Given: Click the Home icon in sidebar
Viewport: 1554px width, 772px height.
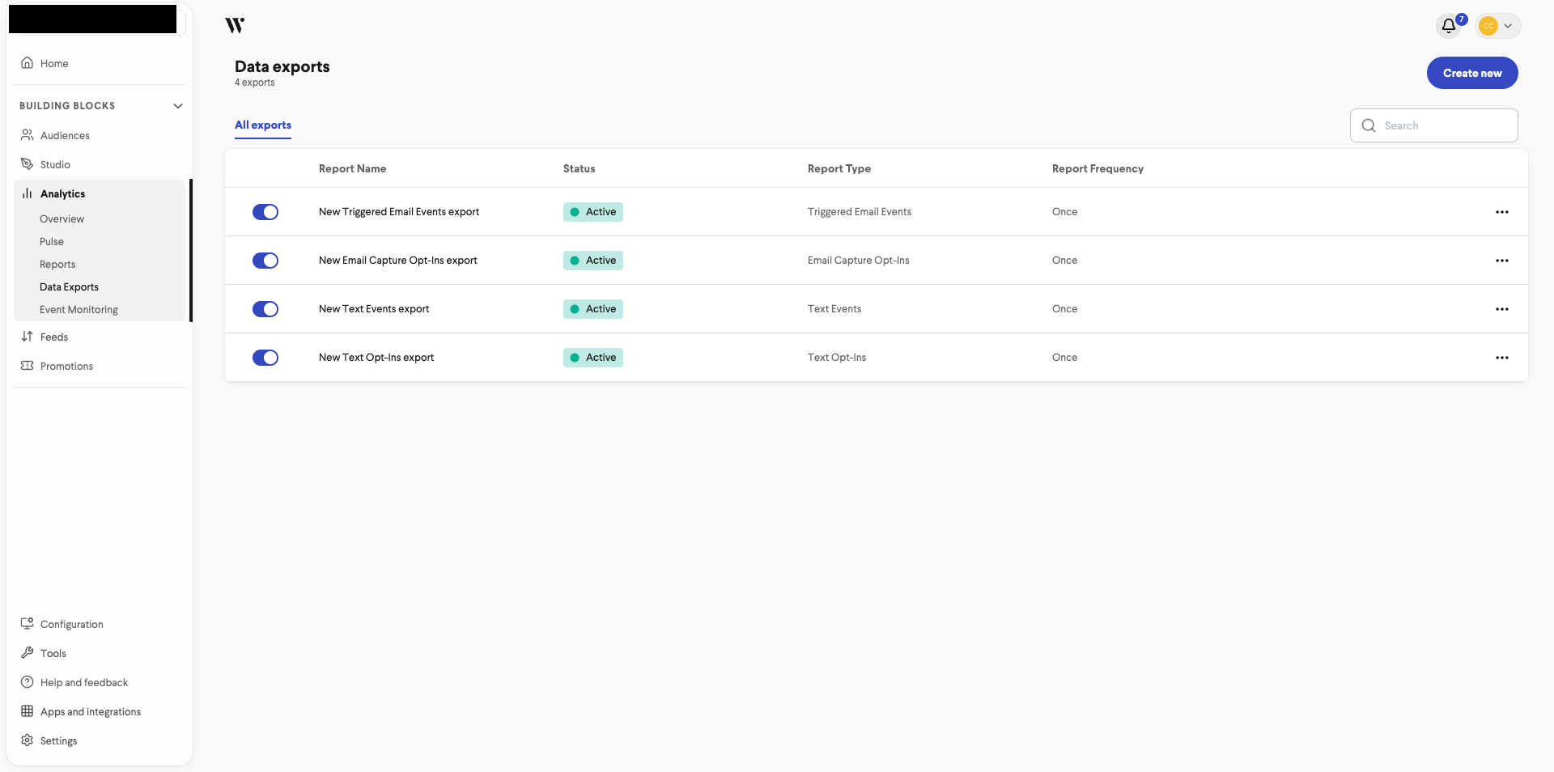Looking at the screenshot, I should (28, 63).
